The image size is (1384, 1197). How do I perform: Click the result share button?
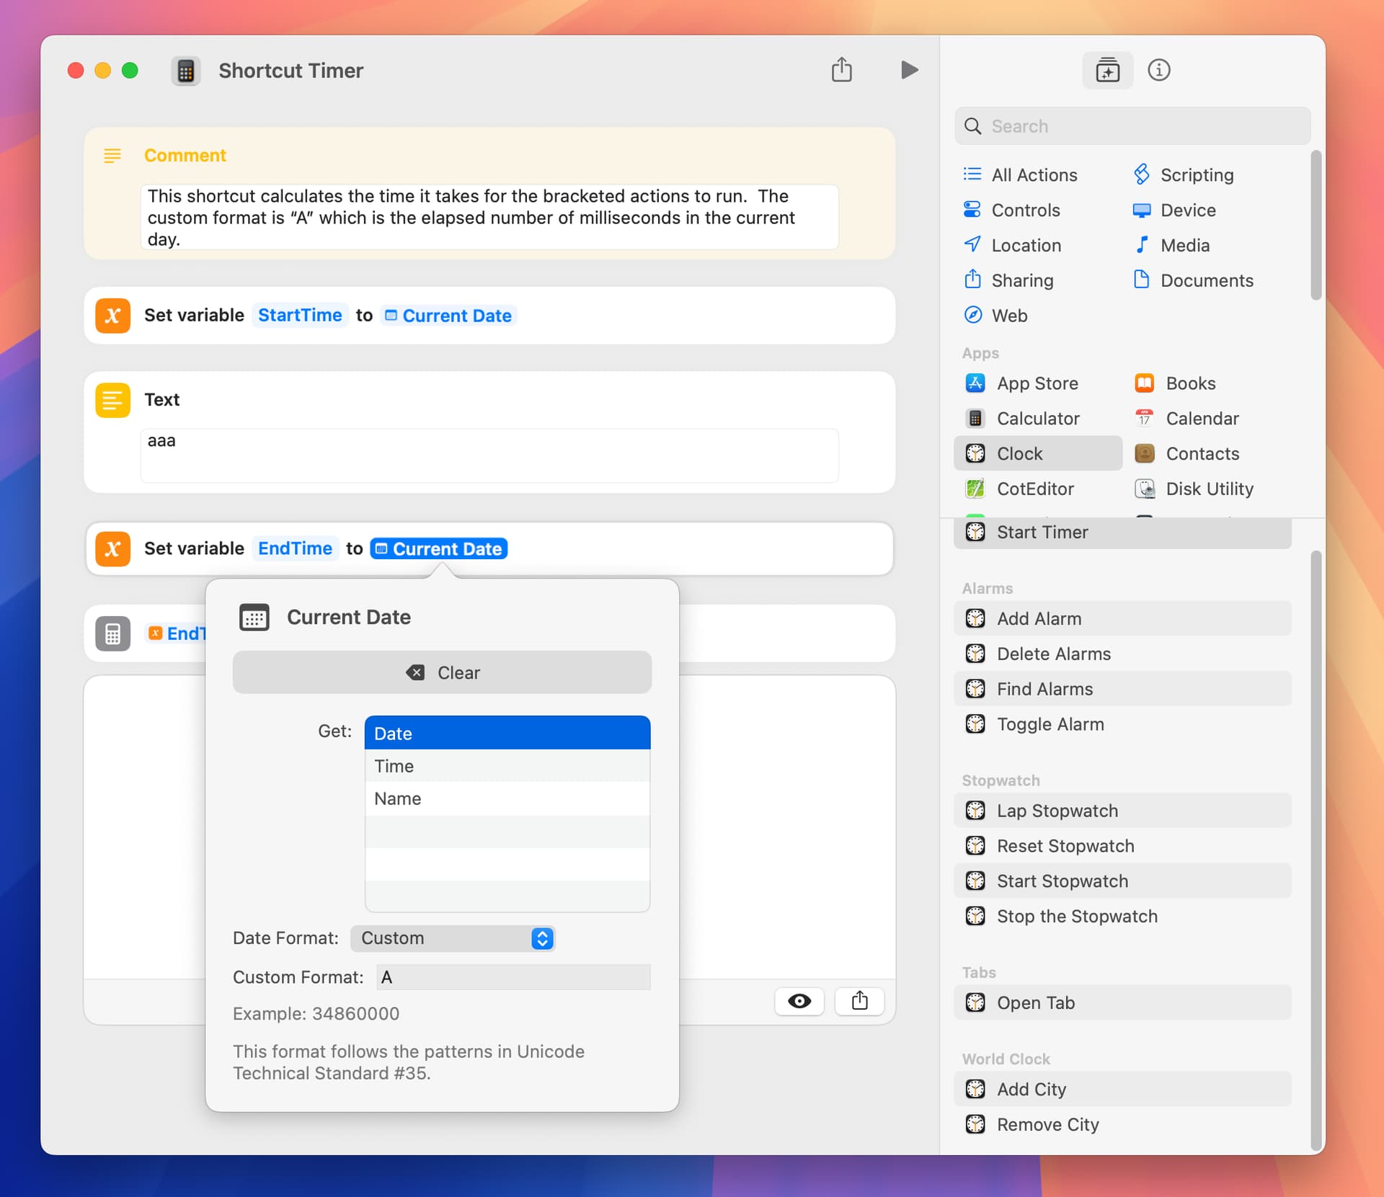(859, 1001)
